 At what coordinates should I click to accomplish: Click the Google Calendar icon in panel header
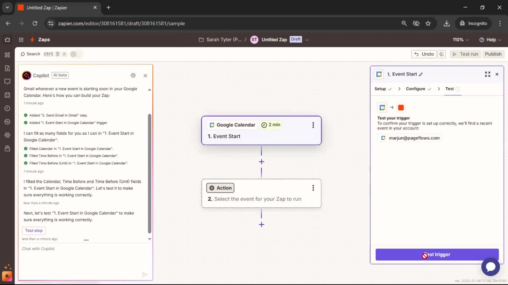pyautogui.click(x=379, y=74)
